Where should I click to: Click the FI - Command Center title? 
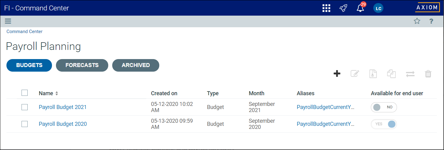coord(37,8)
